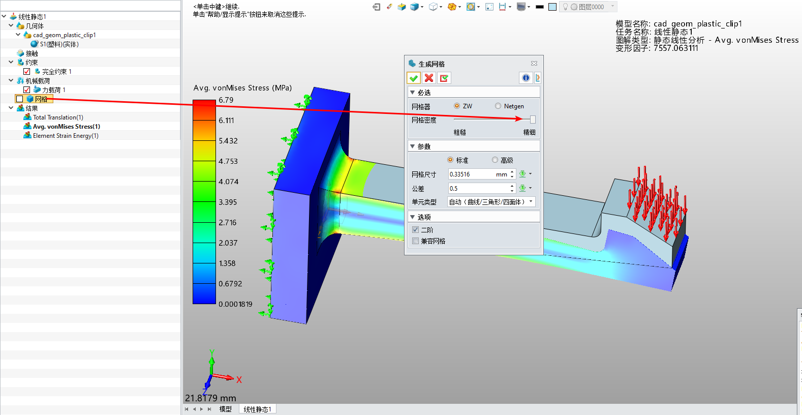Select cad_geom_plastic_clip1 in the tree
802x415 pixels.
[x=64, y=35]
